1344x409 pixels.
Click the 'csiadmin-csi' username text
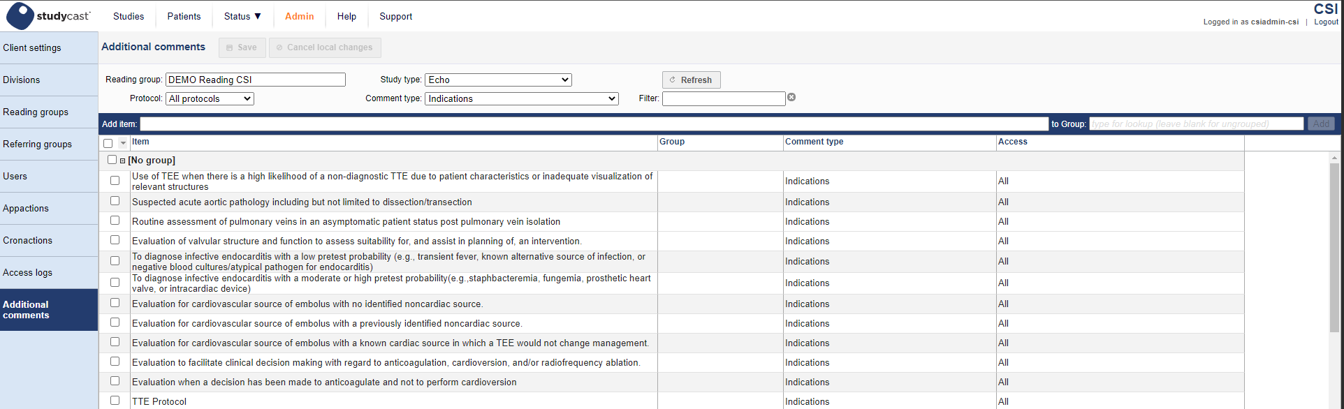click(1275, 22)
